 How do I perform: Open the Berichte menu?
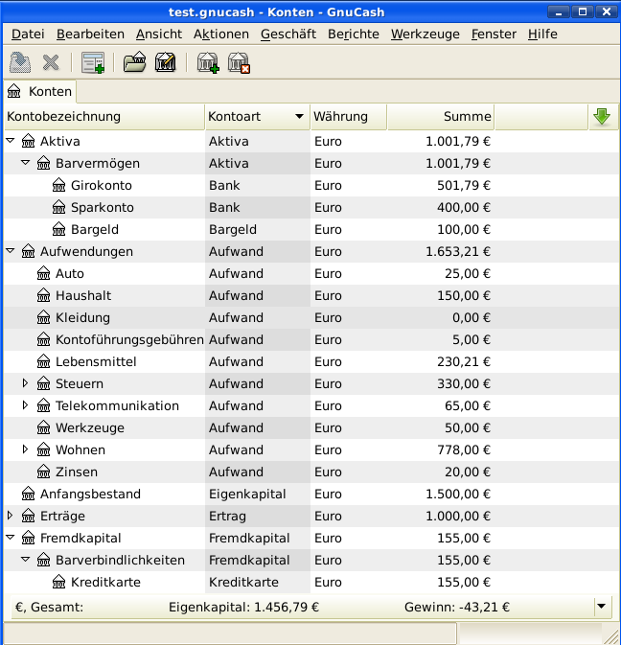[x=353, y=34]
